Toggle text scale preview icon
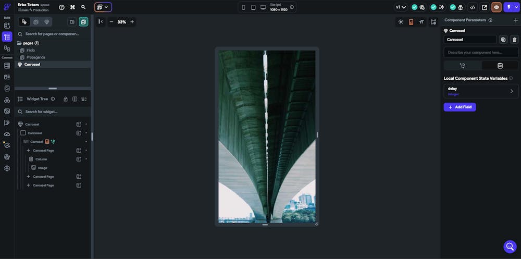Image resolution: width=521 pixels, height=259 pixels. click(x=421, y=22)
